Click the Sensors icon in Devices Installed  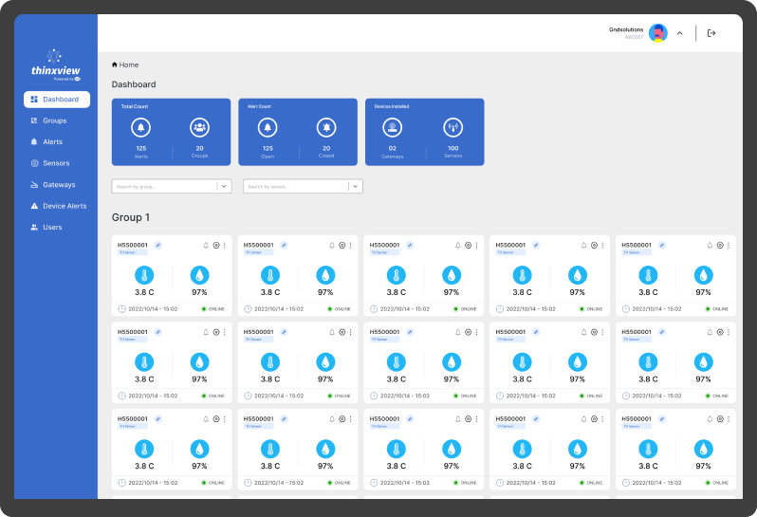452,127
